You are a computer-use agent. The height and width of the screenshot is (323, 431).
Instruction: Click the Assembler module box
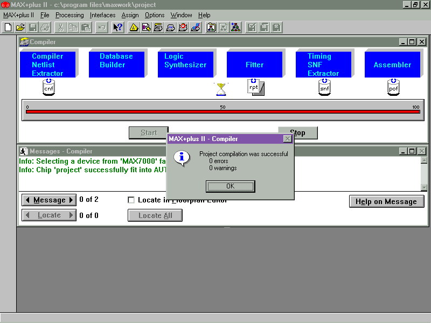coord(393,65)
